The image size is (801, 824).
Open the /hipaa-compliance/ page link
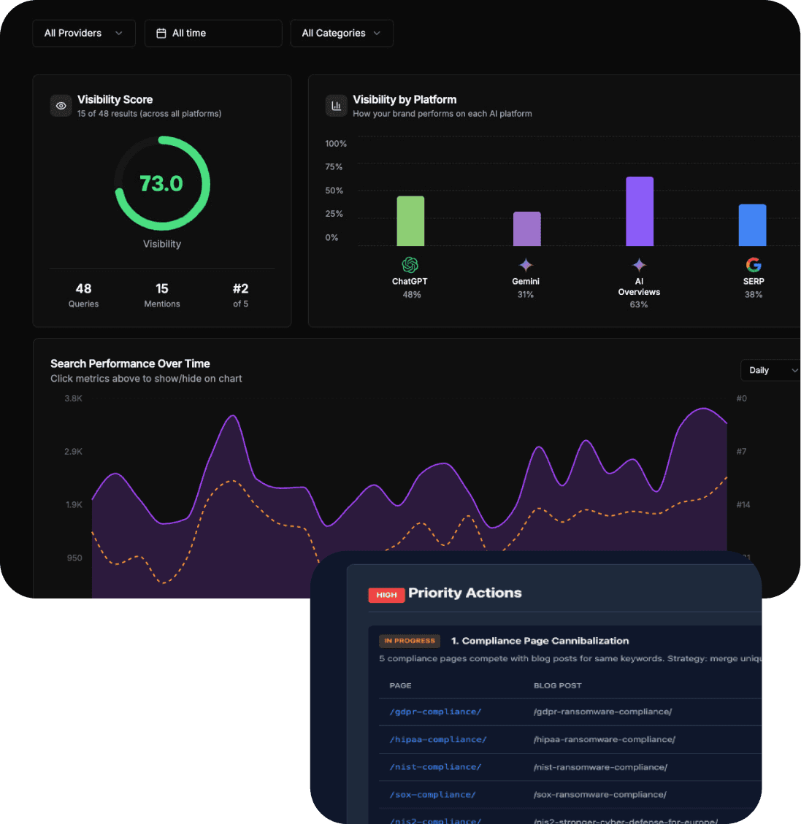(x=438, y=739)
